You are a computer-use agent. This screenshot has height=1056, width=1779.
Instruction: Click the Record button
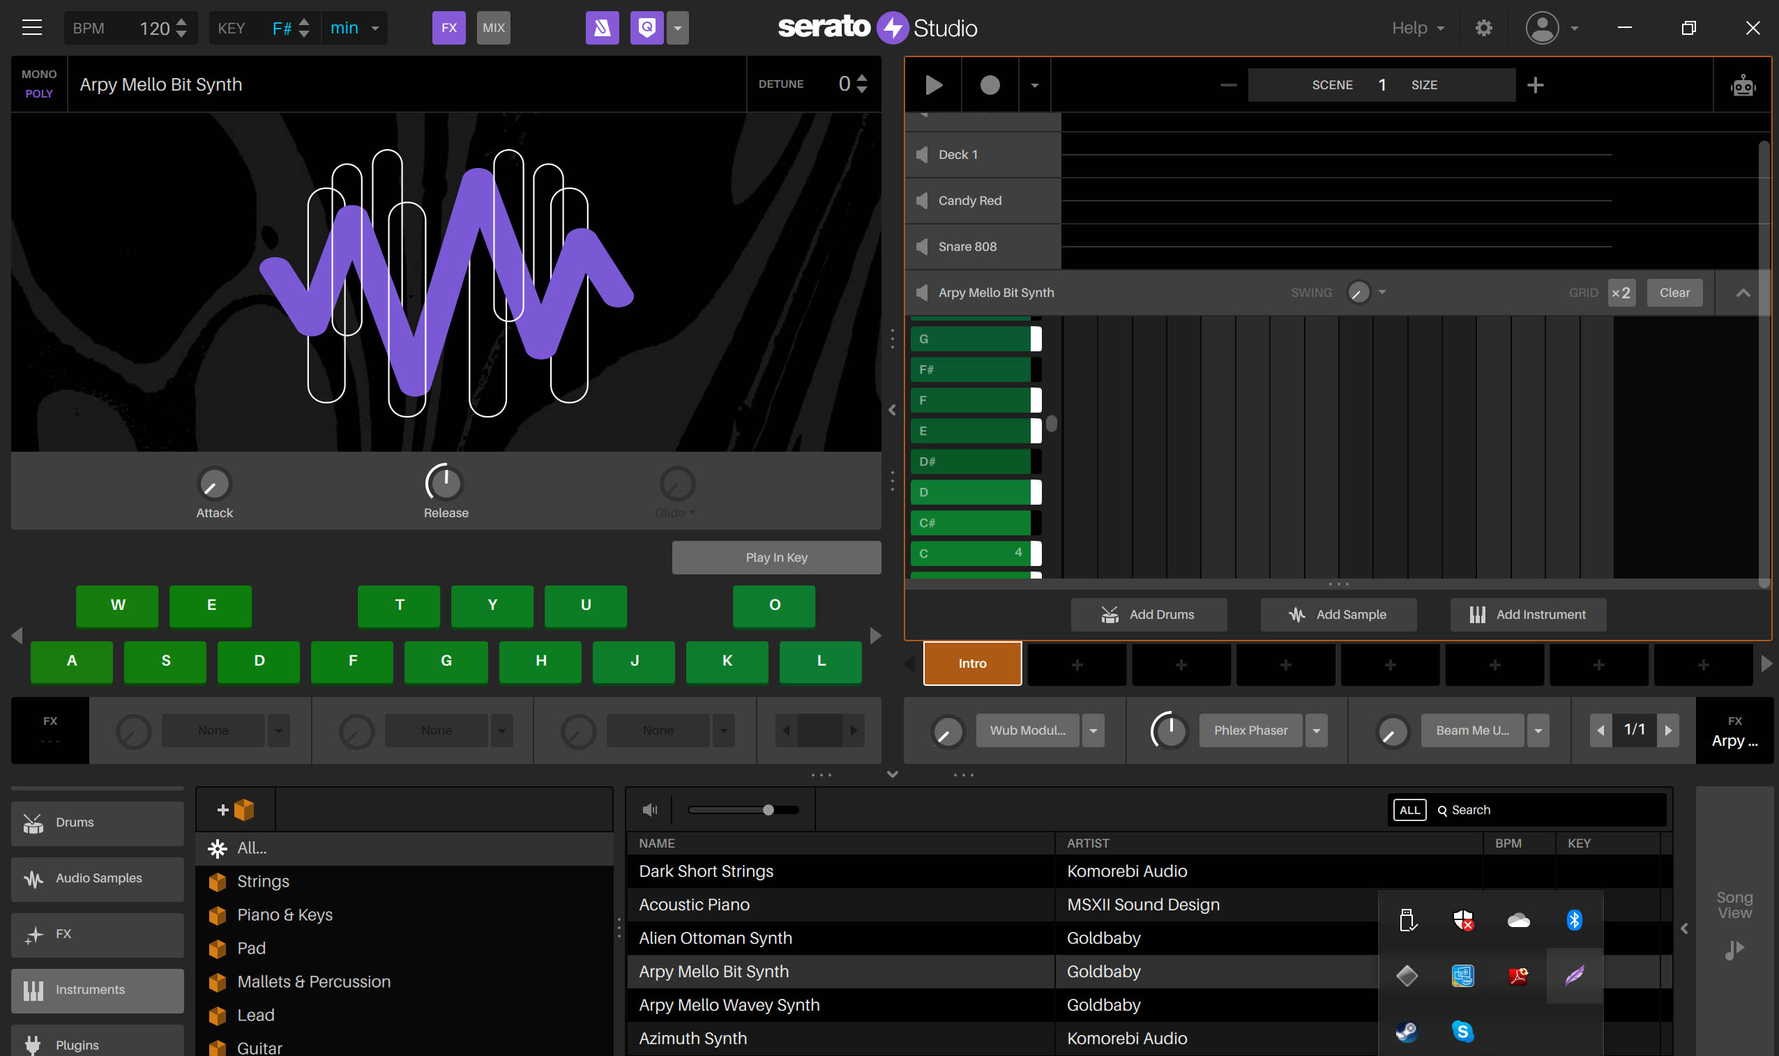tap(990, 84)
